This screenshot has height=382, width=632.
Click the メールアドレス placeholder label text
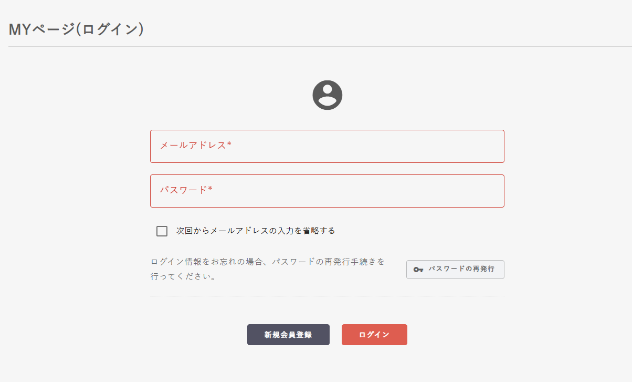point(193,146)
